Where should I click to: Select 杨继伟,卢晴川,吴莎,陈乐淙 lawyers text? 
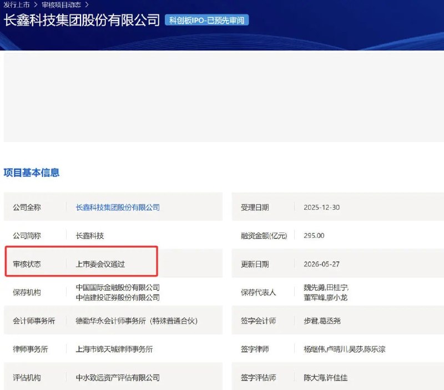click(345, 349)
